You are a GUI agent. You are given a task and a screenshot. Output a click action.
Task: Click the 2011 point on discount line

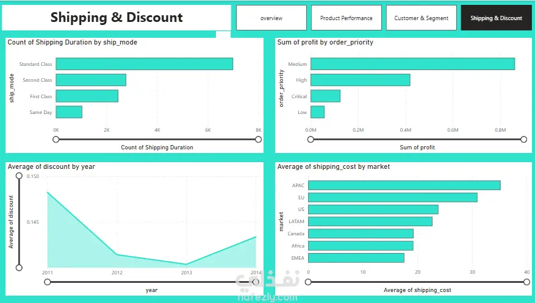click(48, 192)
